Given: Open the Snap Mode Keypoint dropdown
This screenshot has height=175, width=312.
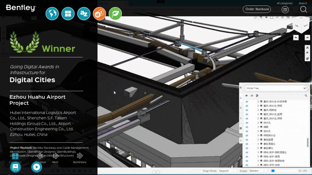Looking at the screenshot, I should (227, 171).
